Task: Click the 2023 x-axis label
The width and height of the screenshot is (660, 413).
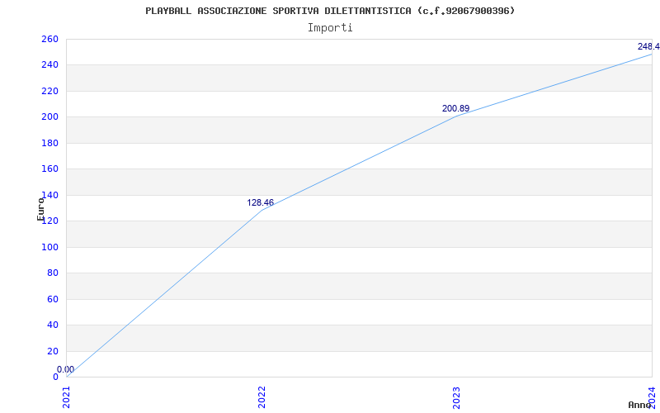Action: [457, 397]
